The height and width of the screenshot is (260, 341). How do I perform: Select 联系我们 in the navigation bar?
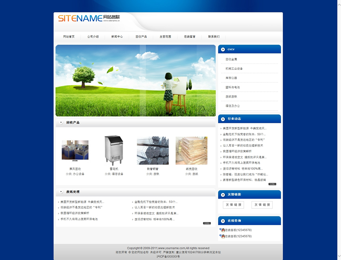coord(214,37)
